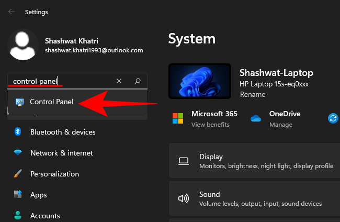
Task: Click the back arrow in Settings header
Action: 12,12
